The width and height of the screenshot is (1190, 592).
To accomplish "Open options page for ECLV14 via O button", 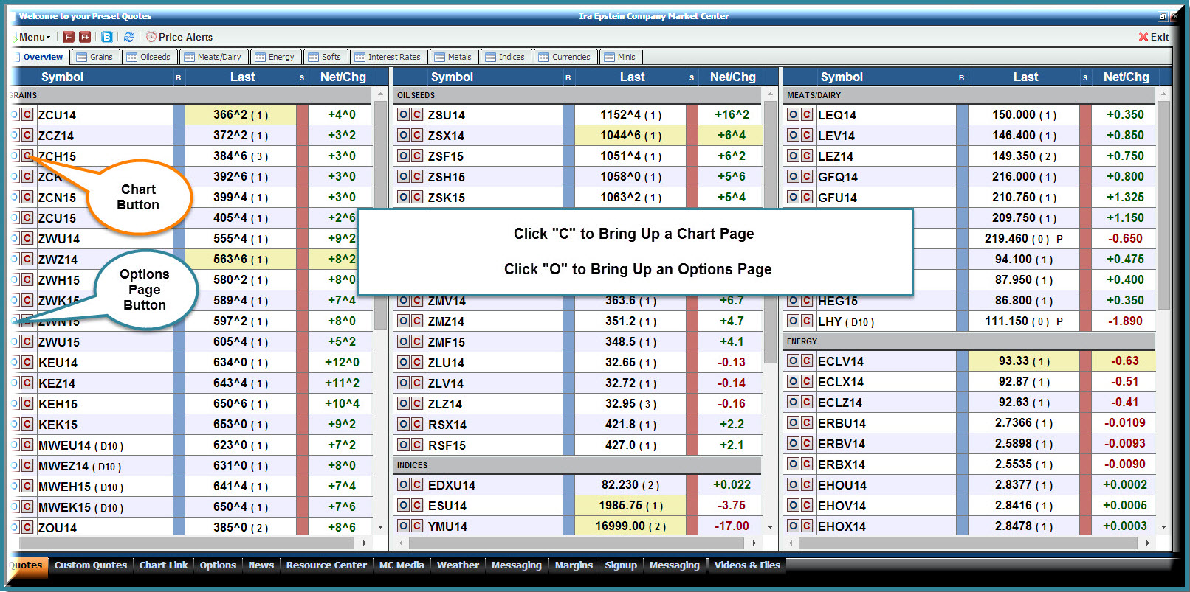I will (x=793, y=361).
